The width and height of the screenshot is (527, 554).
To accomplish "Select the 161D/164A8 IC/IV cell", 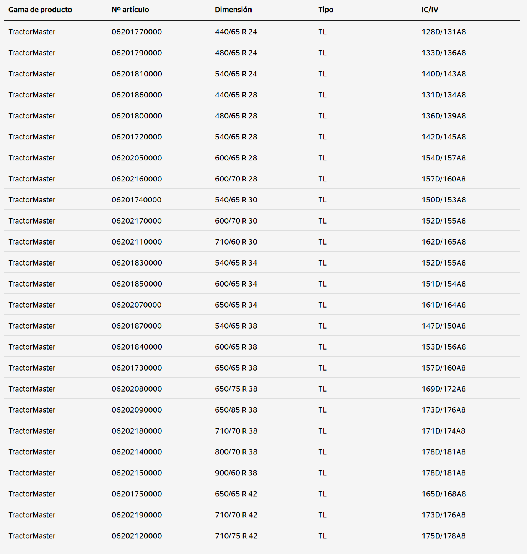I will 444,305.
